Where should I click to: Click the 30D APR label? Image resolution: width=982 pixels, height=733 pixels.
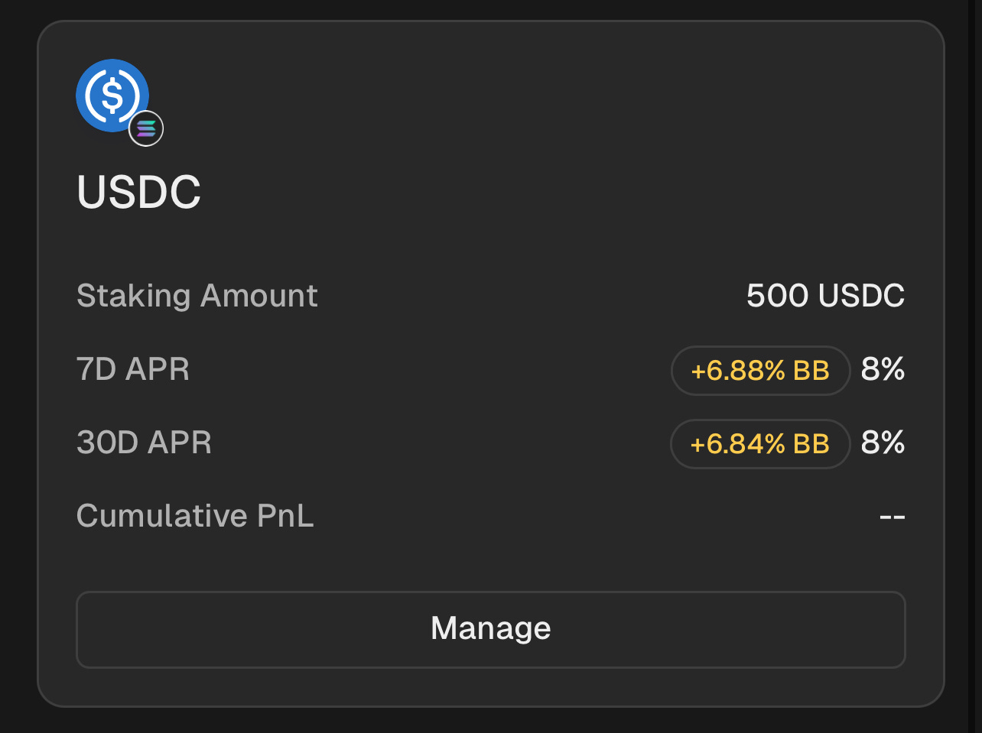(x=145, y=443)
